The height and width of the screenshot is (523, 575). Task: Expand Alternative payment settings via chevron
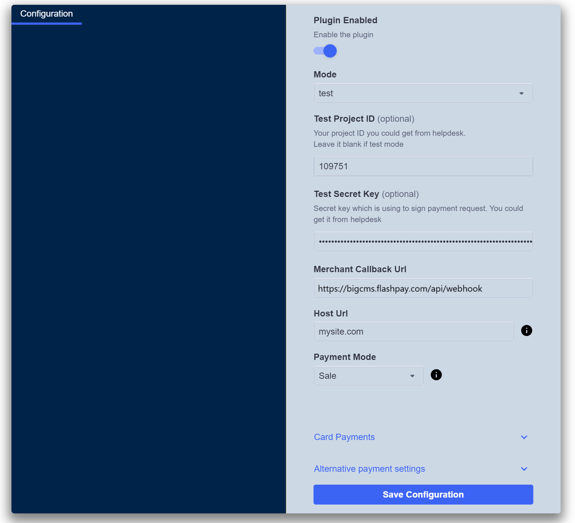(x=524, y=469)
